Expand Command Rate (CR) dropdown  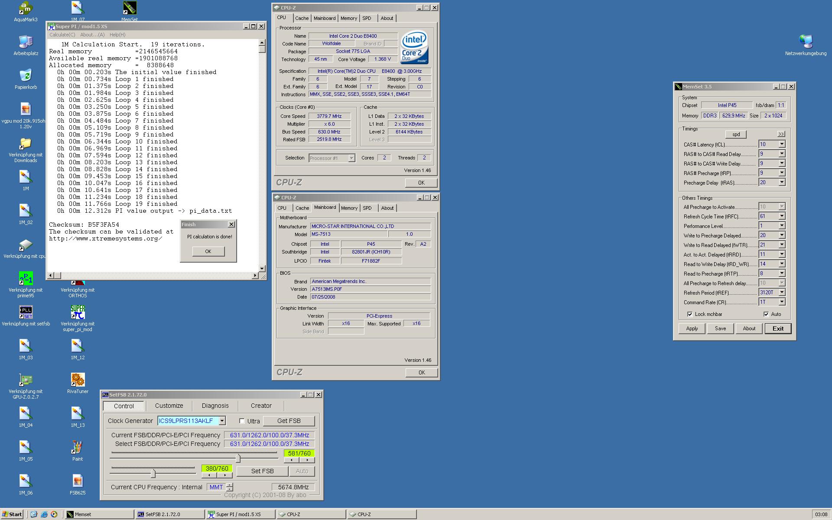(782, 302)
